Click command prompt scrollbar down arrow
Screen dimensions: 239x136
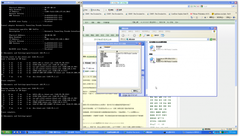pos(81,129)
